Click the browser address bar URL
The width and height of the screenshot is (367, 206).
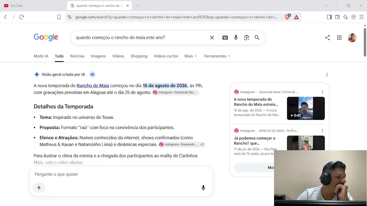176,17
